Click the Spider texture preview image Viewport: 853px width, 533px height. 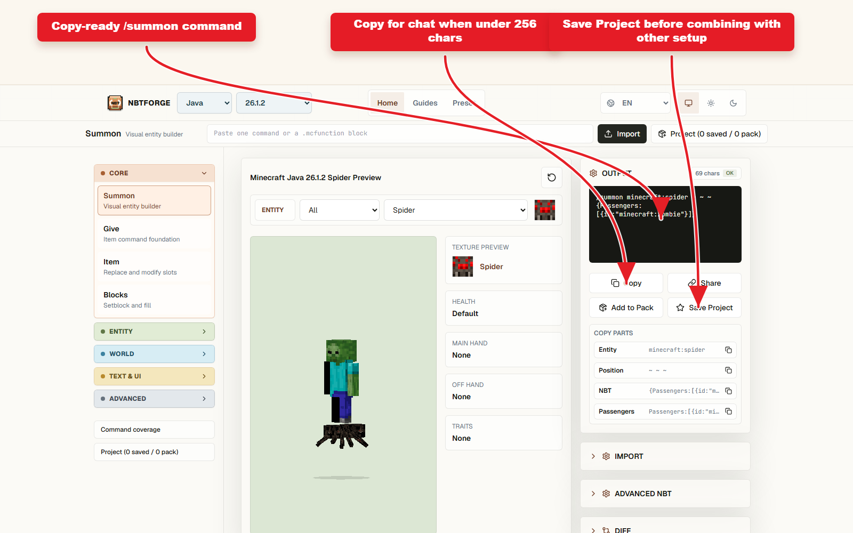462,266
